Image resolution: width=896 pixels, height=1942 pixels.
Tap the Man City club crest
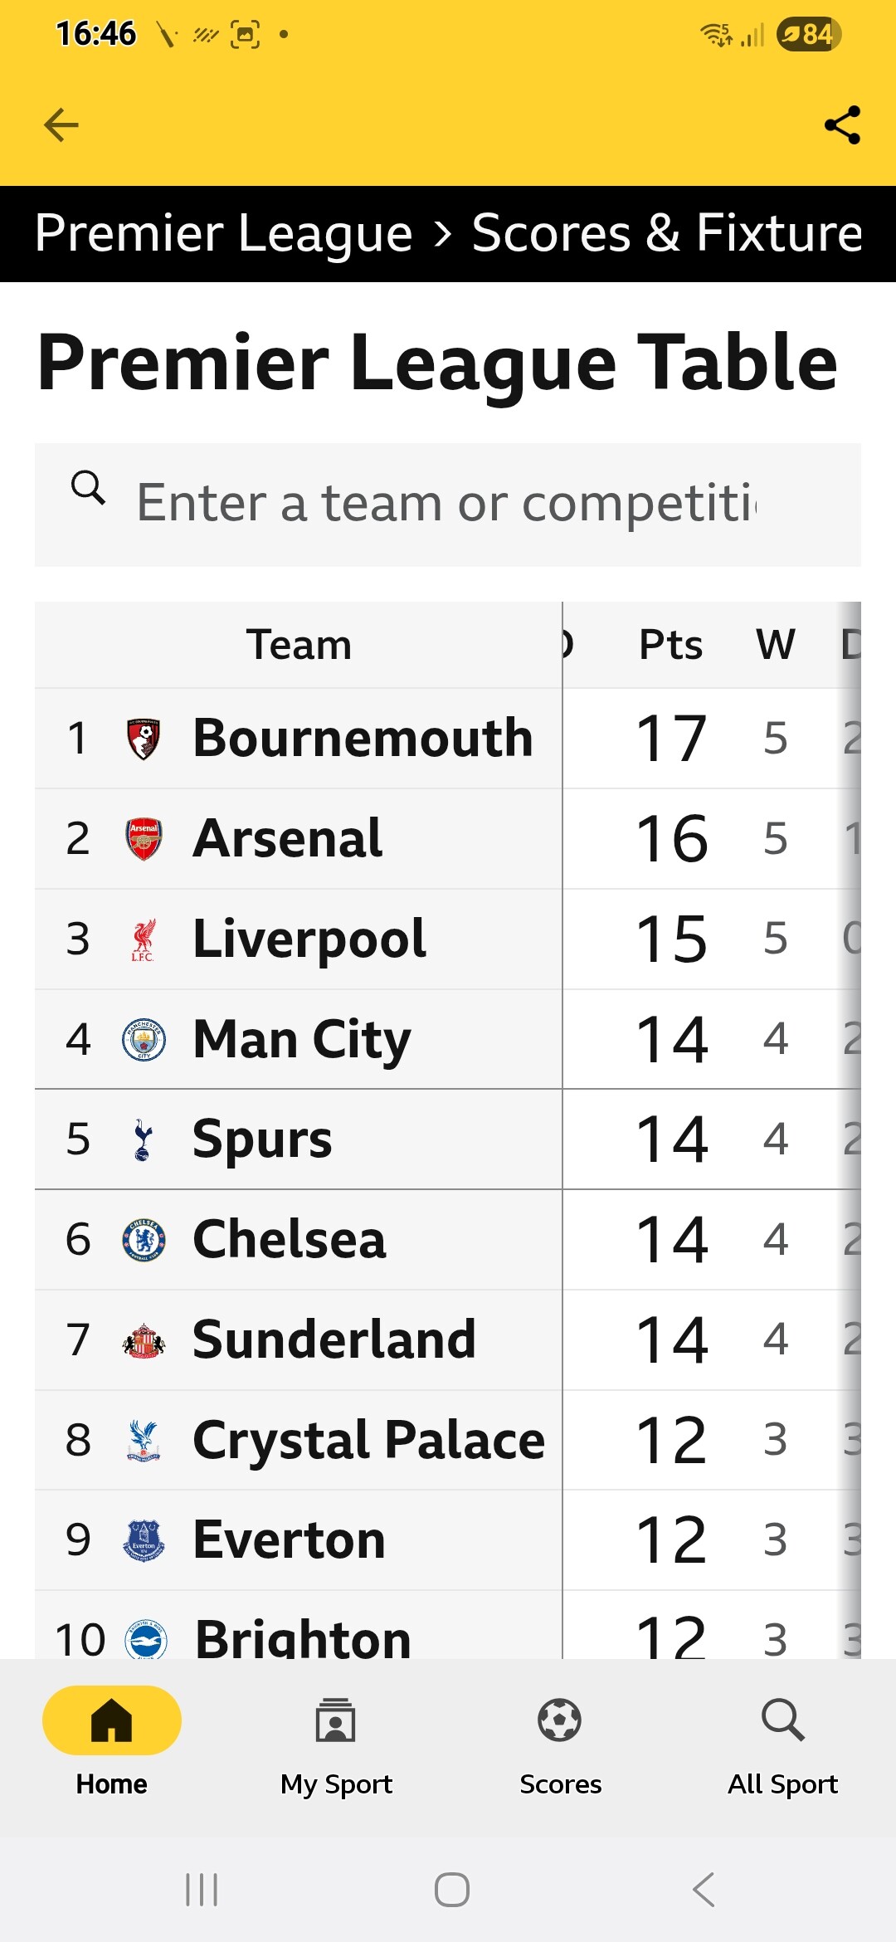coord(144,1039)
